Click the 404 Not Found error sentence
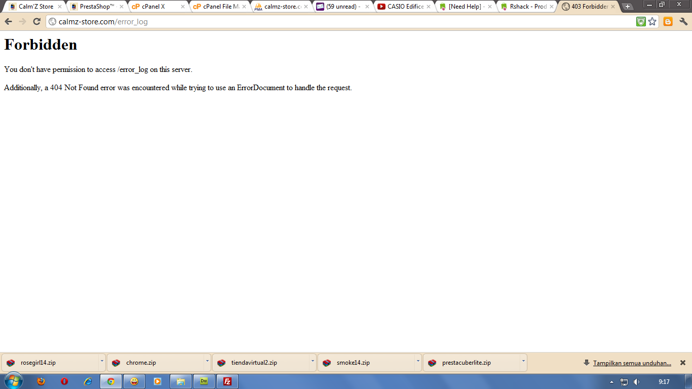Image resolution: width=692 pixels, height=389 pixels. [x=178, y=88]
